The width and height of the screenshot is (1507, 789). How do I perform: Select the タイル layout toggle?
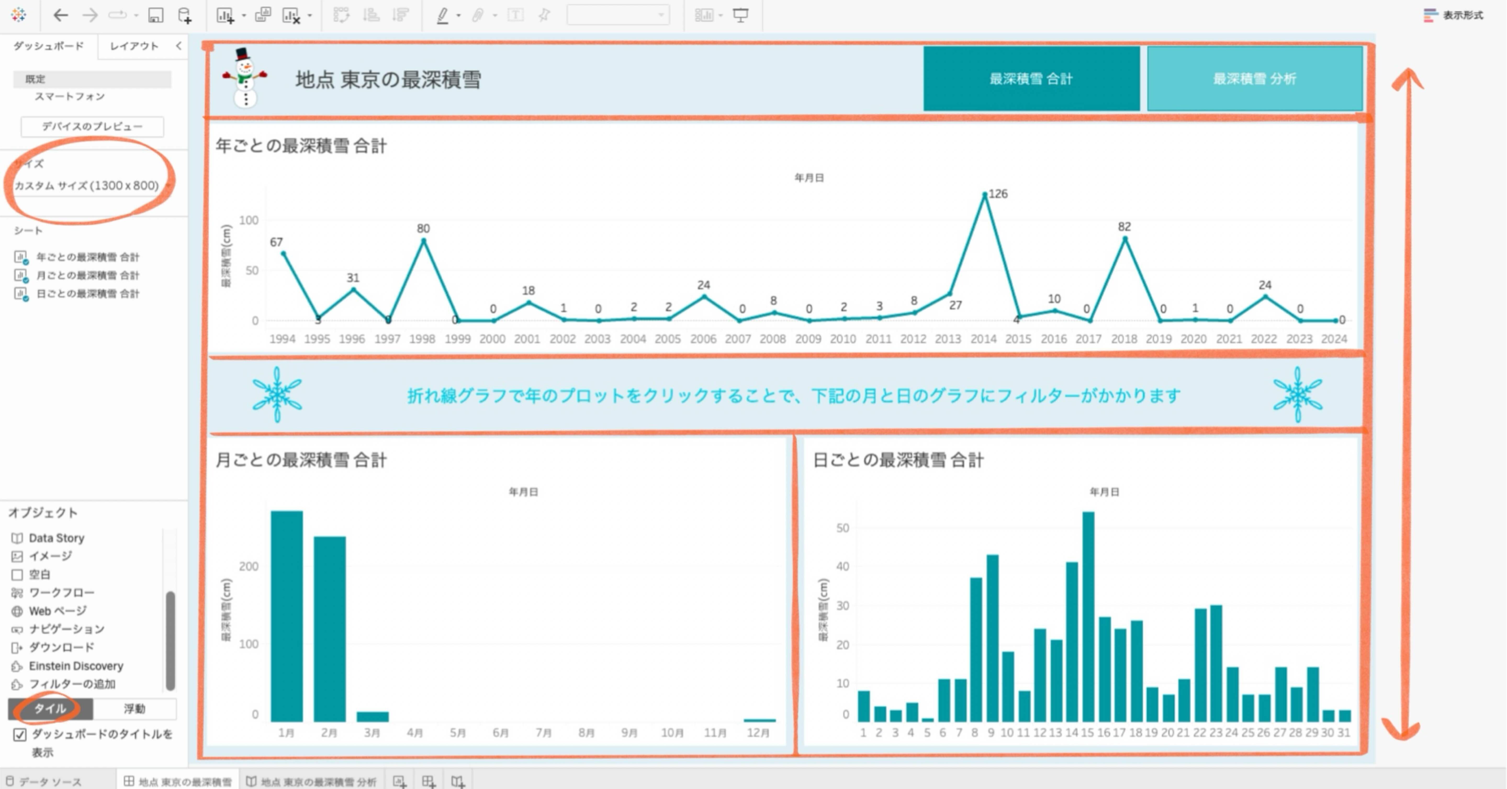pos(50,709)
